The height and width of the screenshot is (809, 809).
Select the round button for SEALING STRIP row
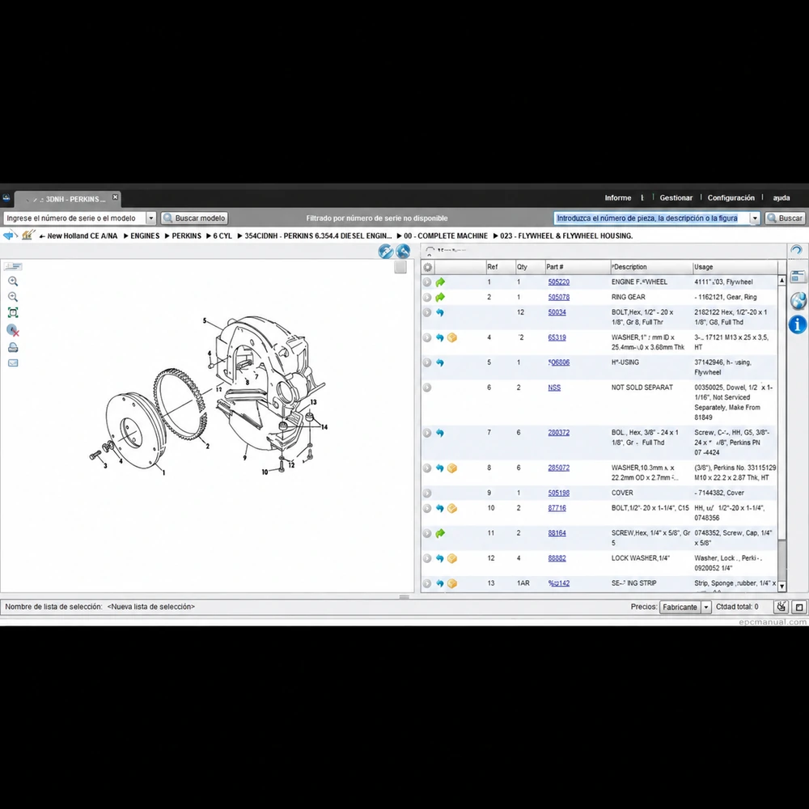[x=426, y=583]
